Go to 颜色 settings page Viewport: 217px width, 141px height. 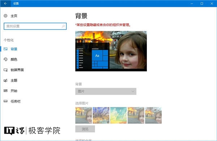pyautogui.click(x=14, y=59)
